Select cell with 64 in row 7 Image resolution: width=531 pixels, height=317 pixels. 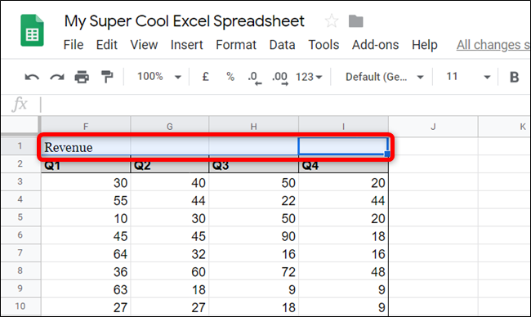click(86, 253)
